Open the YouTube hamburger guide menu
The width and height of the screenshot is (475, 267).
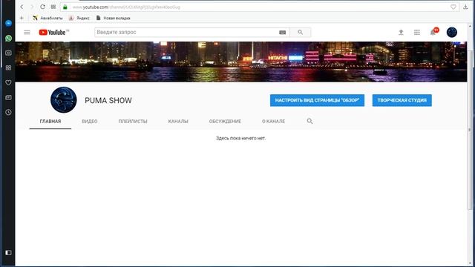pyautogui.click(x=27, y=32)
